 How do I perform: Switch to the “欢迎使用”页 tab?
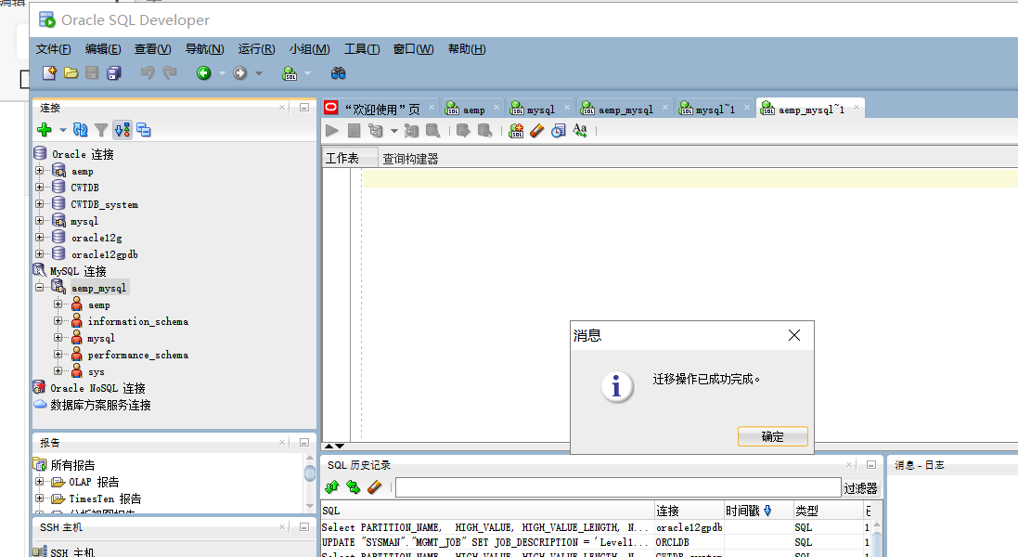pos(380,109)
